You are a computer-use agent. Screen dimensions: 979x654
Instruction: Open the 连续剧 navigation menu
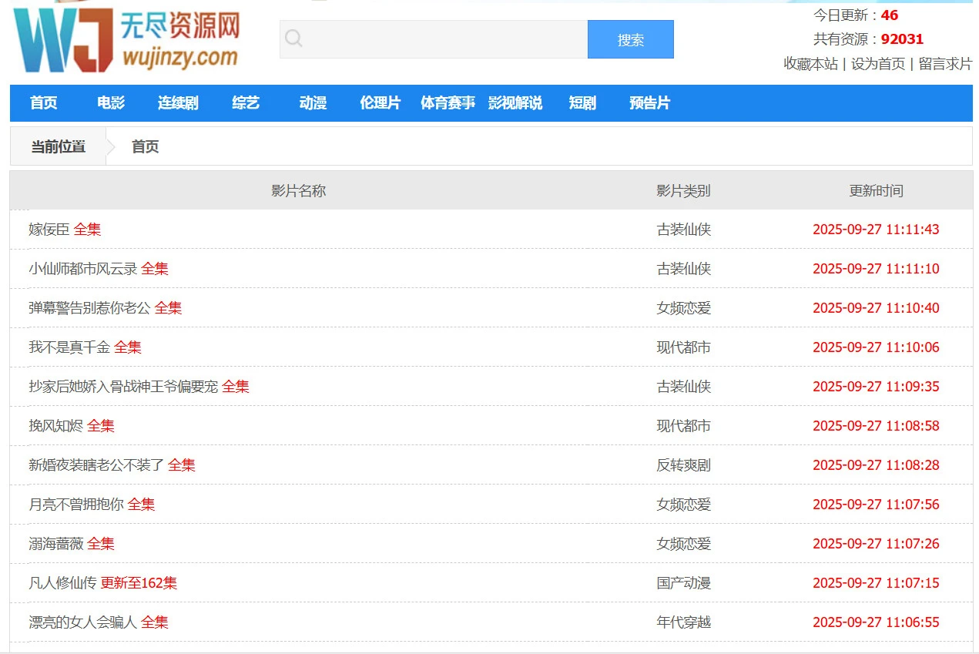tap(177, 102)
